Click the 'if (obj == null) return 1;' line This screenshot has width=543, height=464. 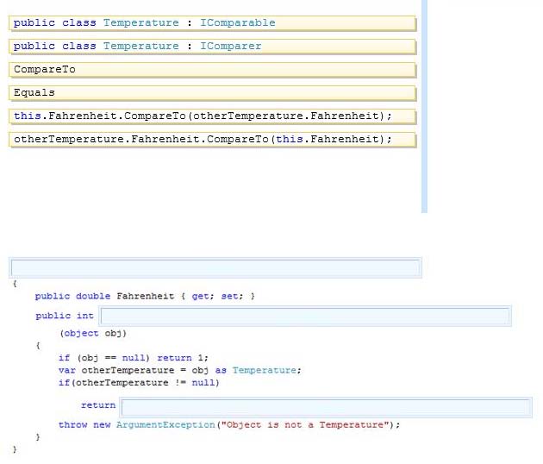coord(134,358)
